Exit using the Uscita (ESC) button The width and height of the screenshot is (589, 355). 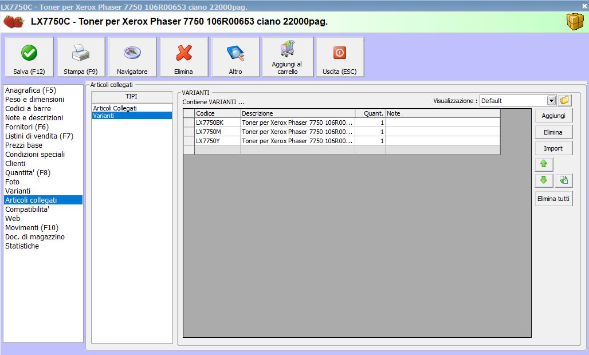340,57
